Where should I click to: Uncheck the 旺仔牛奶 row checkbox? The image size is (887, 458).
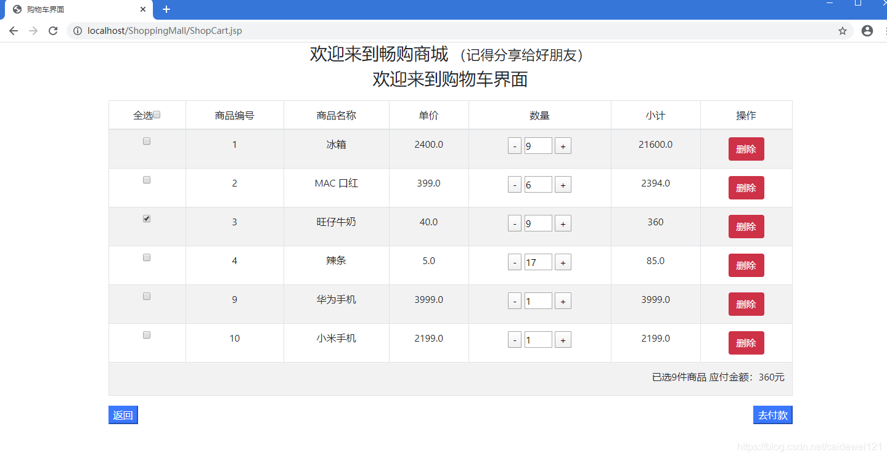(x=147, y=219)
